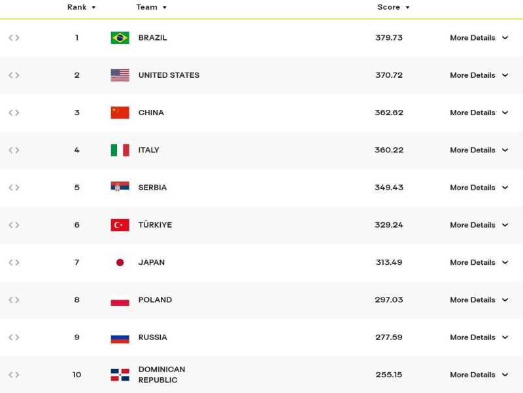Click the United States flag icon
The width and height of the screenshot is (523, 393).
pyautogui.click(x=120, y=75)
